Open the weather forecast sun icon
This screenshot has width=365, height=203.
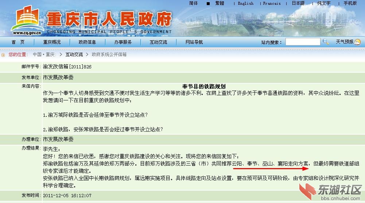[357, 42]
